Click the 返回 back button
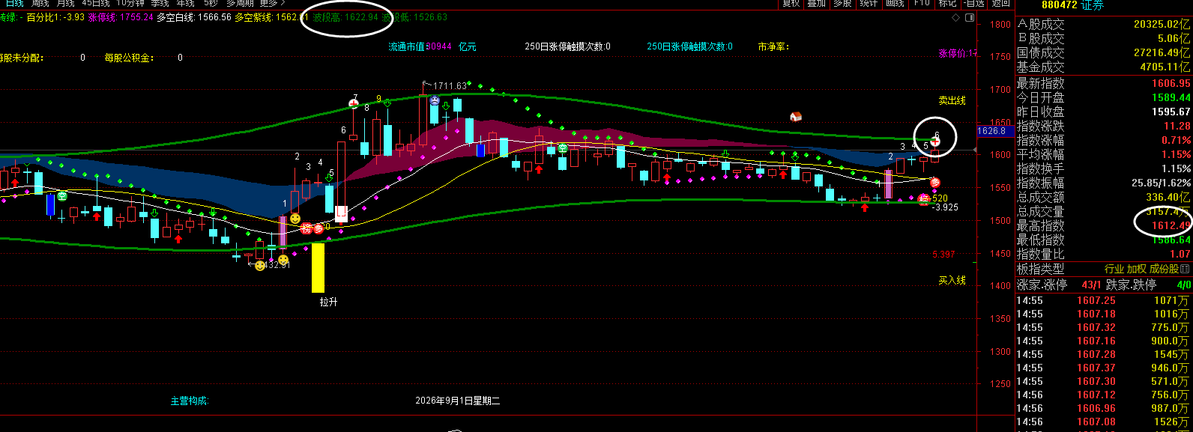 [1001, 3]
